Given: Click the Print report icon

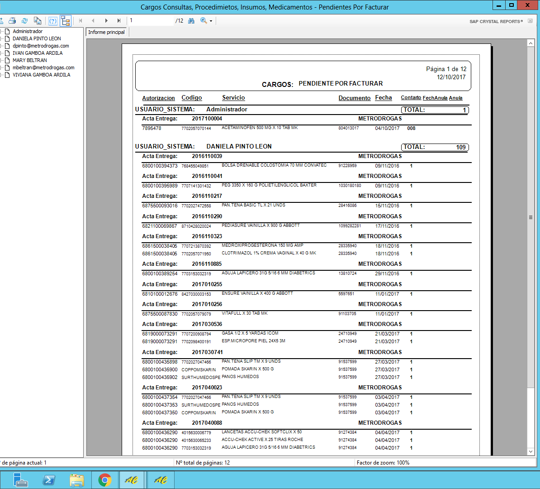Looking at the screenshot, I should point(12,21).
